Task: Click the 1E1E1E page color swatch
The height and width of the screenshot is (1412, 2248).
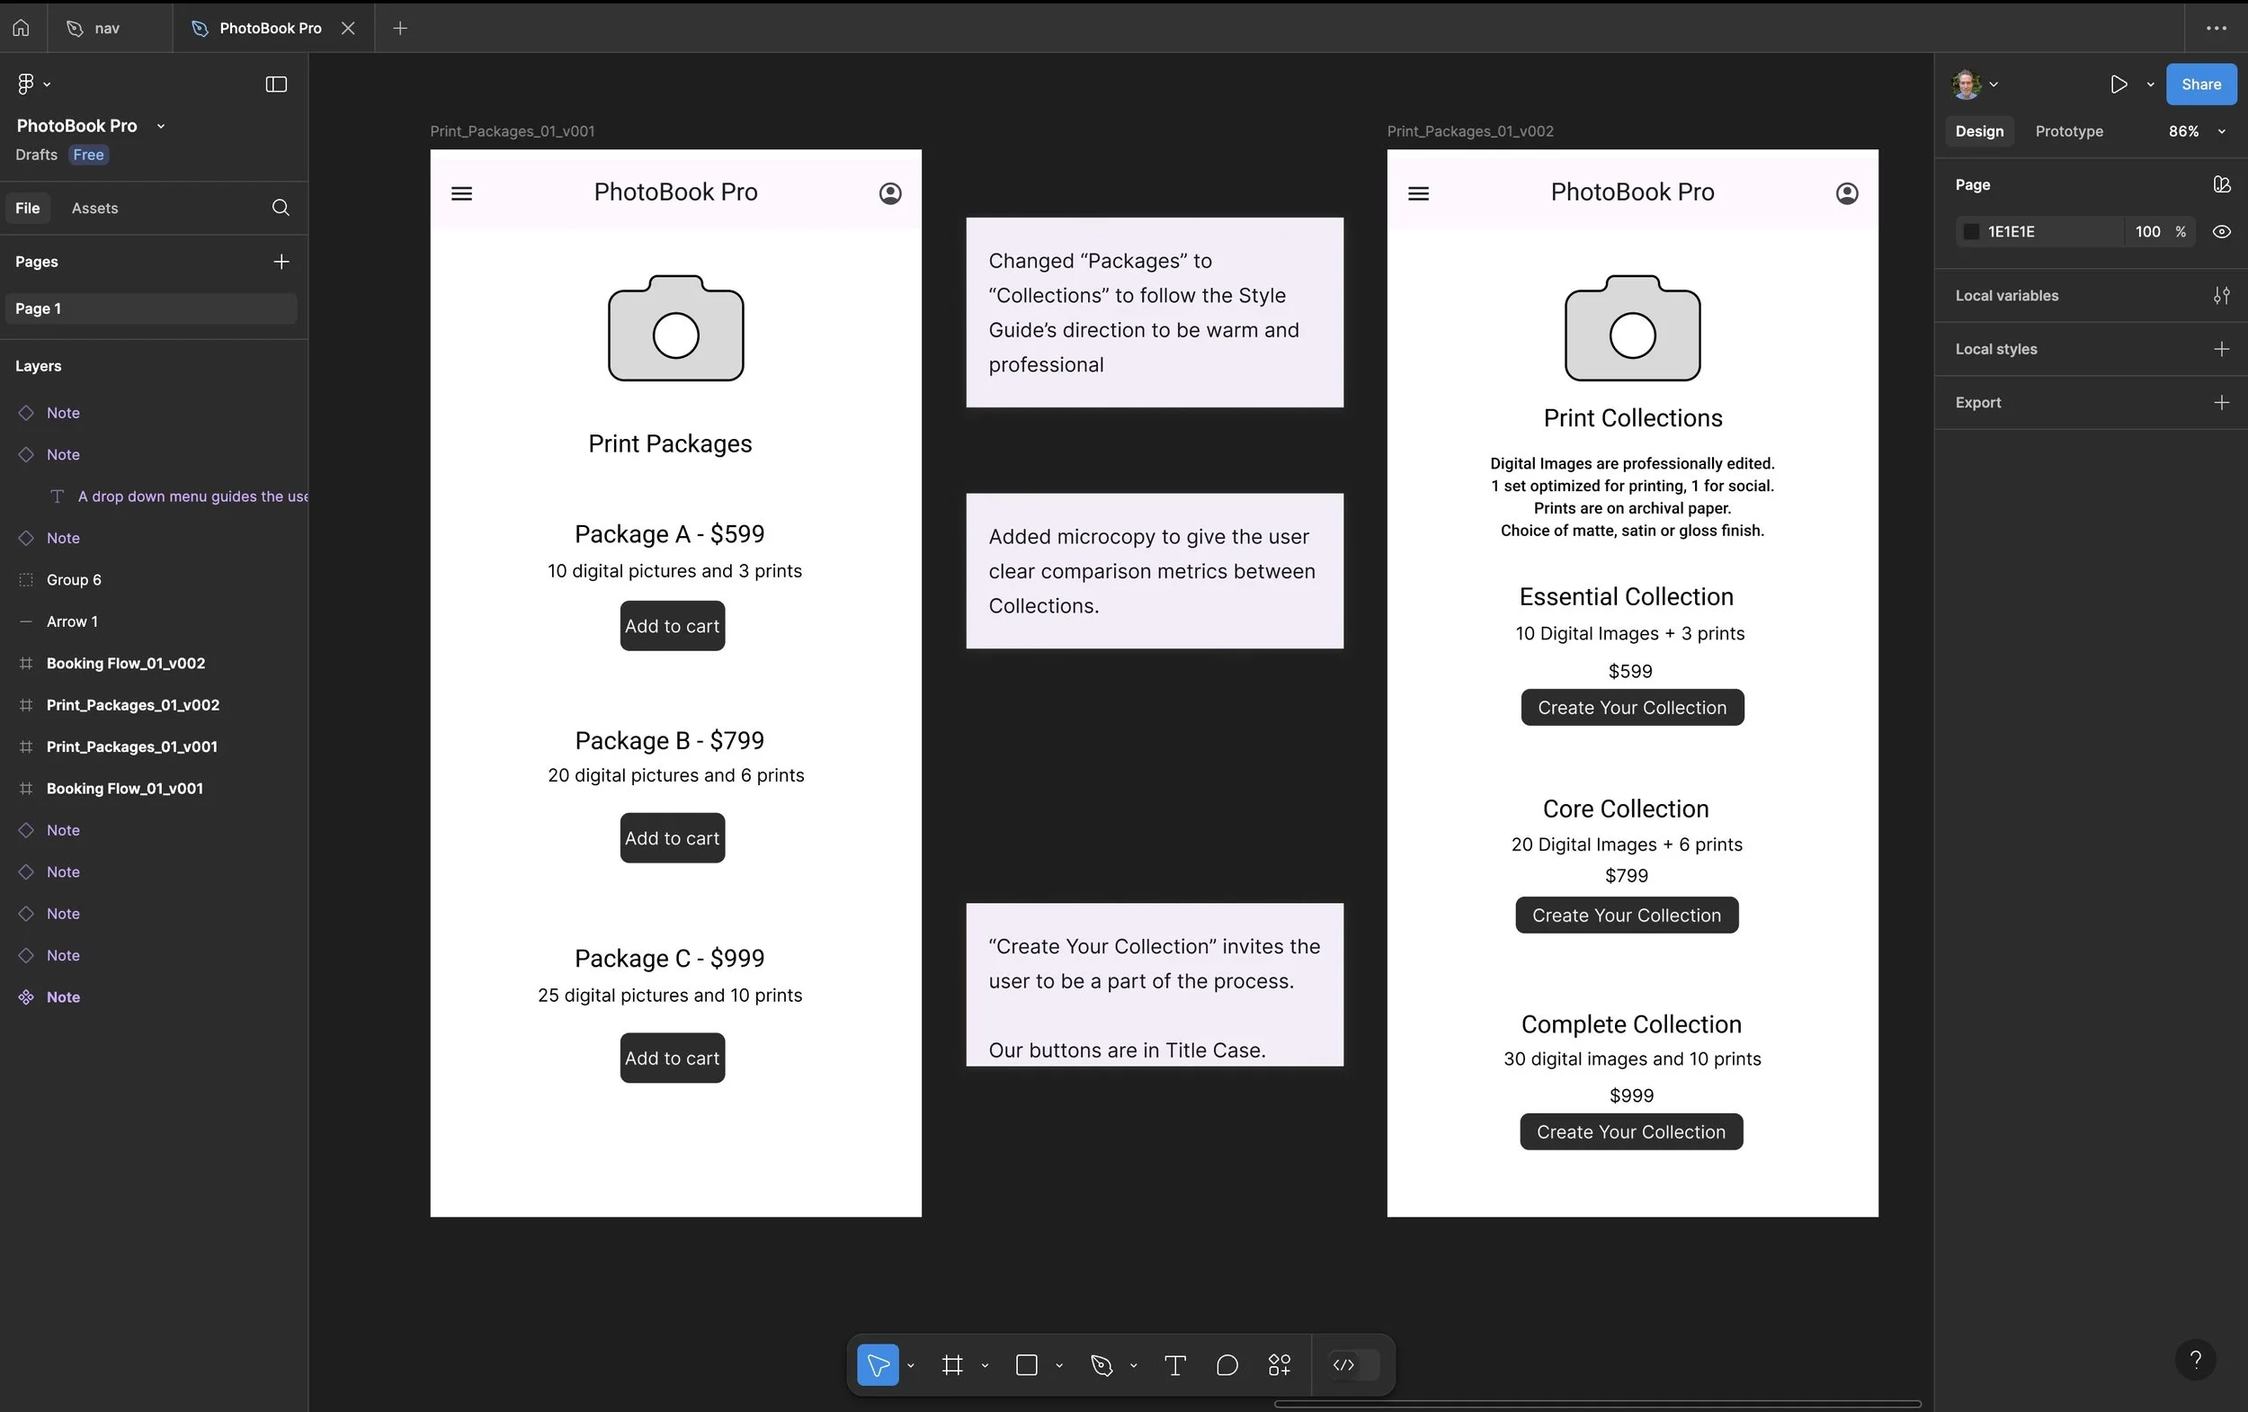Action: [x=1971, y=232]
